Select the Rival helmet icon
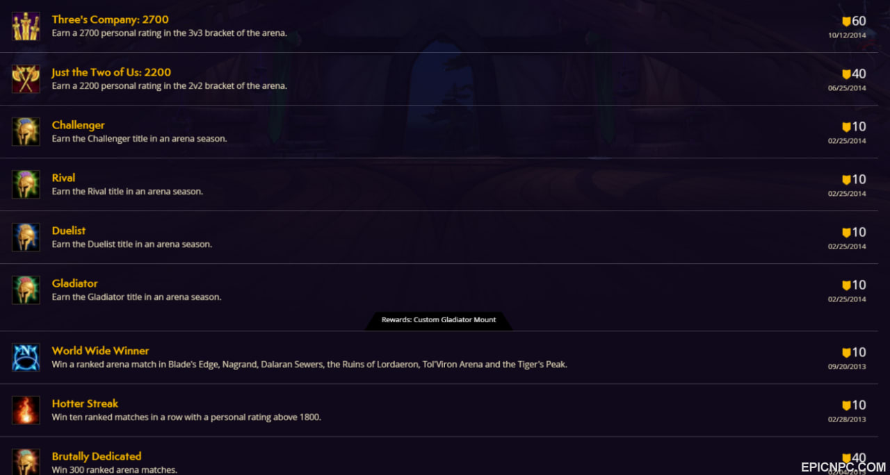Viewport: 890px width, 475px height. pyautogui.click(x=26, y=185)
